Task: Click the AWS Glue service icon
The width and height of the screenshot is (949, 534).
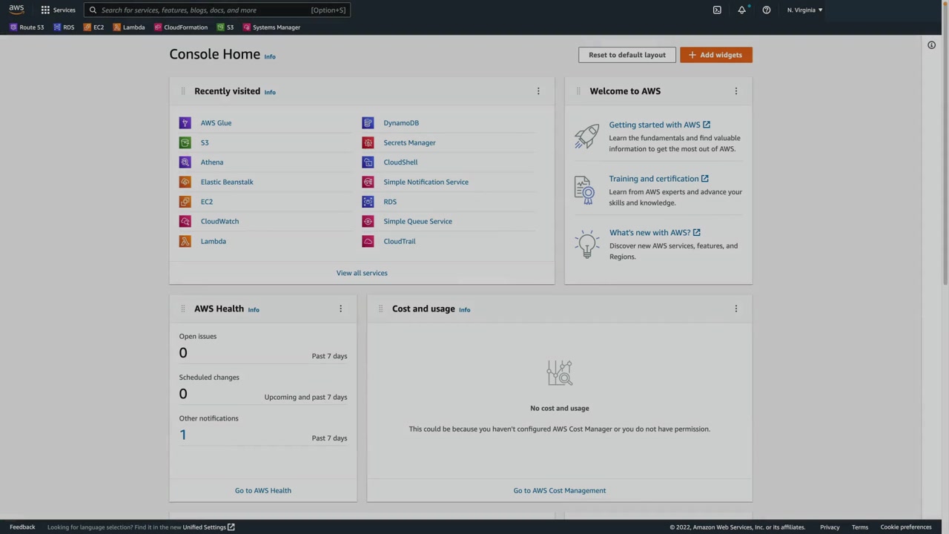Action: coord(185,123)
